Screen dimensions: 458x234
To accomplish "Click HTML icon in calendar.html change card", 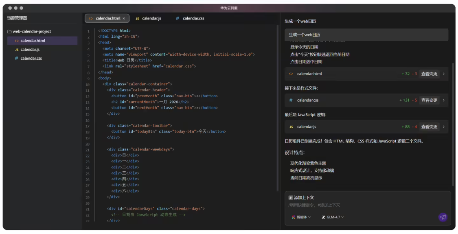I will 291,74.
